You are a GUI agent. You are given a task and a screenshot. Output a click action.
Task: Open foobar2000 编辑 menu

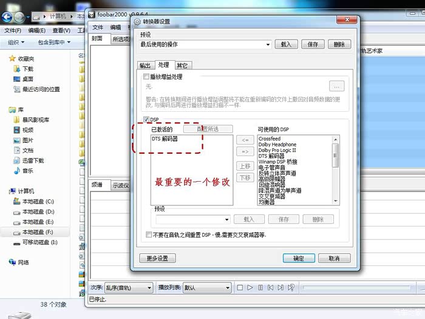(115, 27)
